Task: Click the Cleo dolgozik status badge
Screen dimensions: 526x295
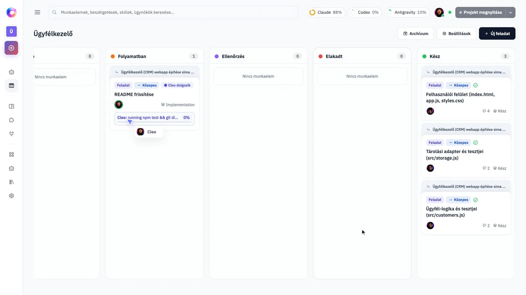Action: pos(177,85)
